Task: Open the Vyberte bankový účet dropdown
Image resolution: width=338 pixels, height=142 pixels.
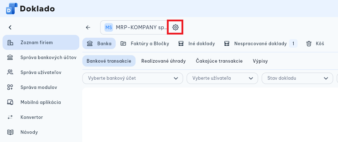Action: tap(133, 78)
